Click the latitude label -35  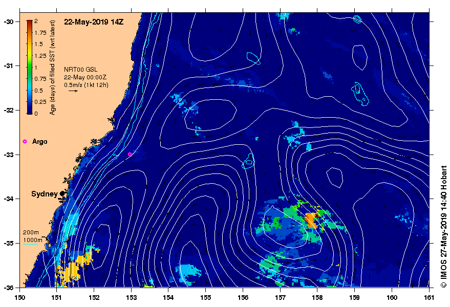pyautogui.click(x=8, y=244)
